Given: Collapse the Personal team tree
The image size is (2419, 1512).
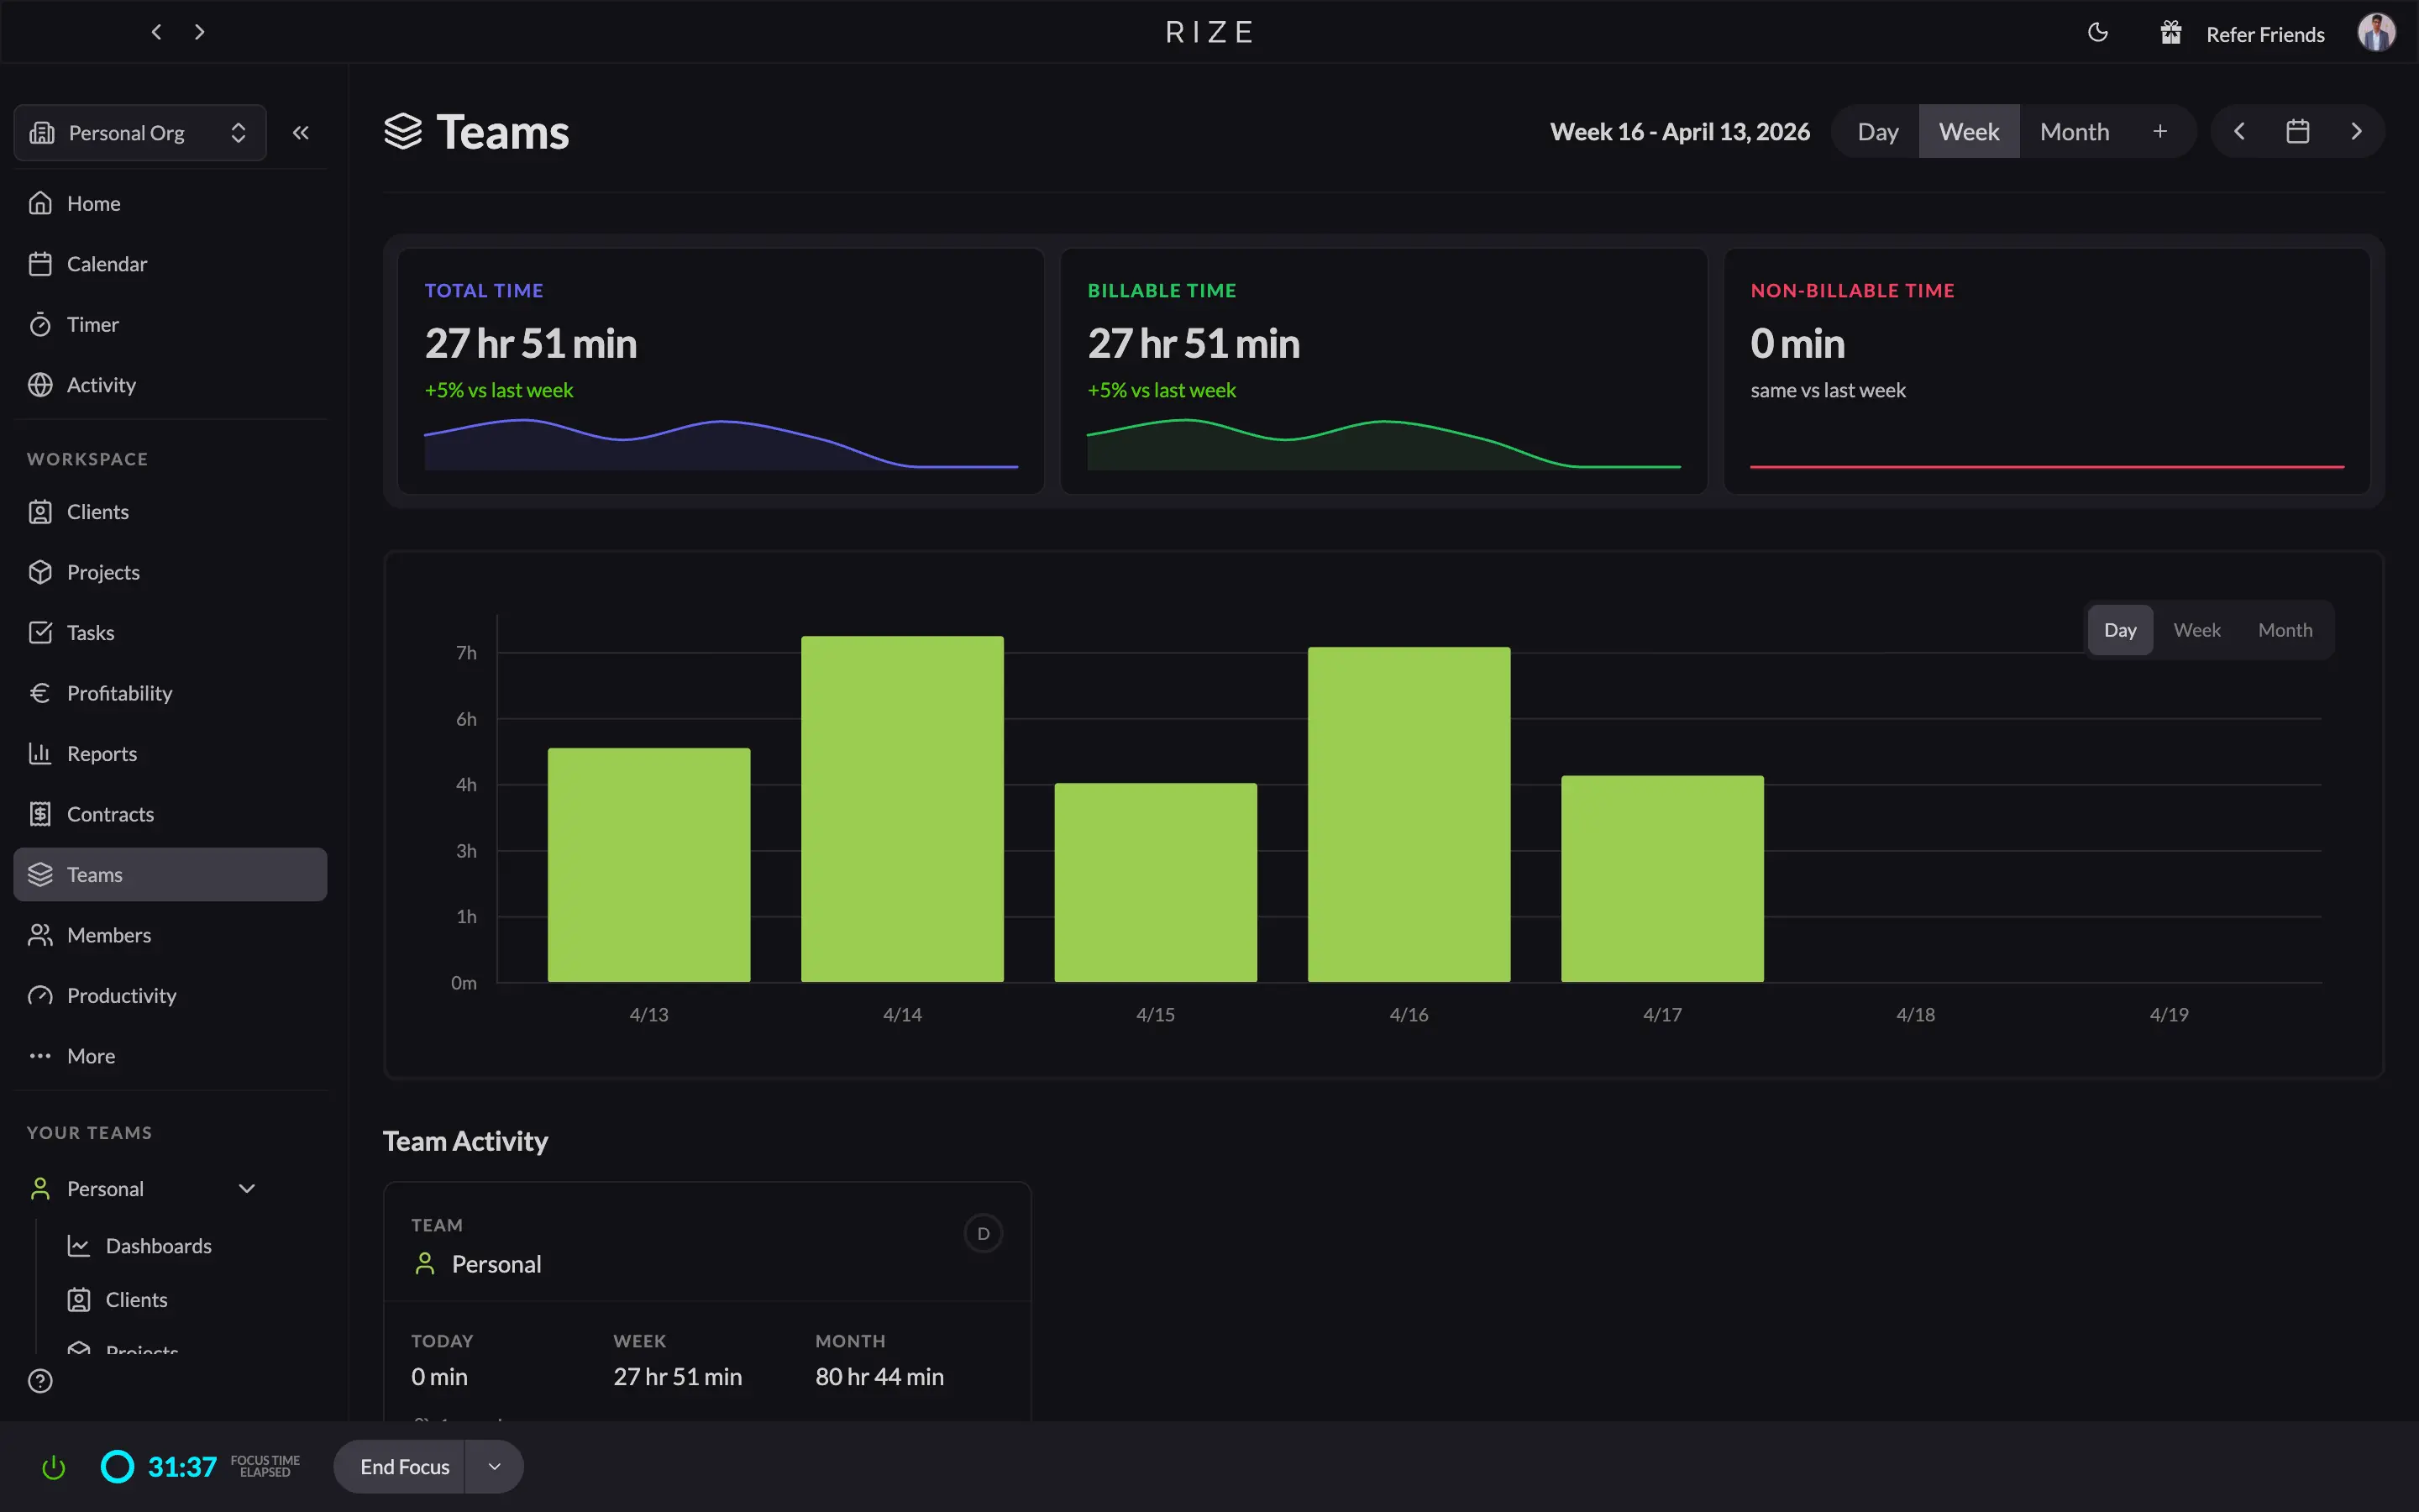Looking at the screenshot, I should 247,1188.
